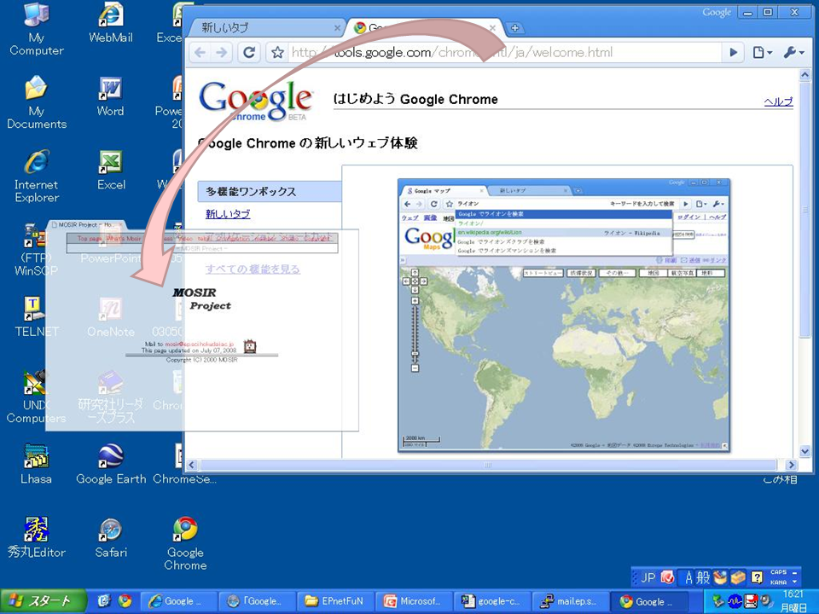The width and height of the screenshot is (819, 614).
Task: Click the Go arrow in address bar
Action: (x=732, y=53)
